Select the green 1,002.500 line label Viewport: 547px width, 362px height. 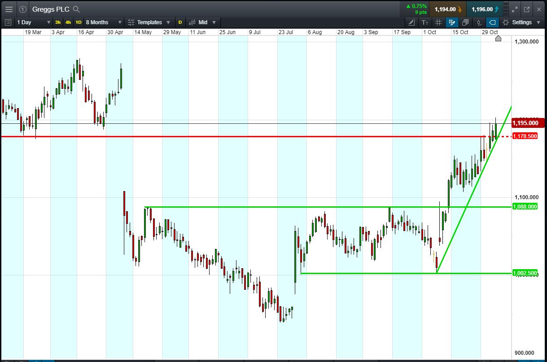pyautogui.click(x=525, y=273)
